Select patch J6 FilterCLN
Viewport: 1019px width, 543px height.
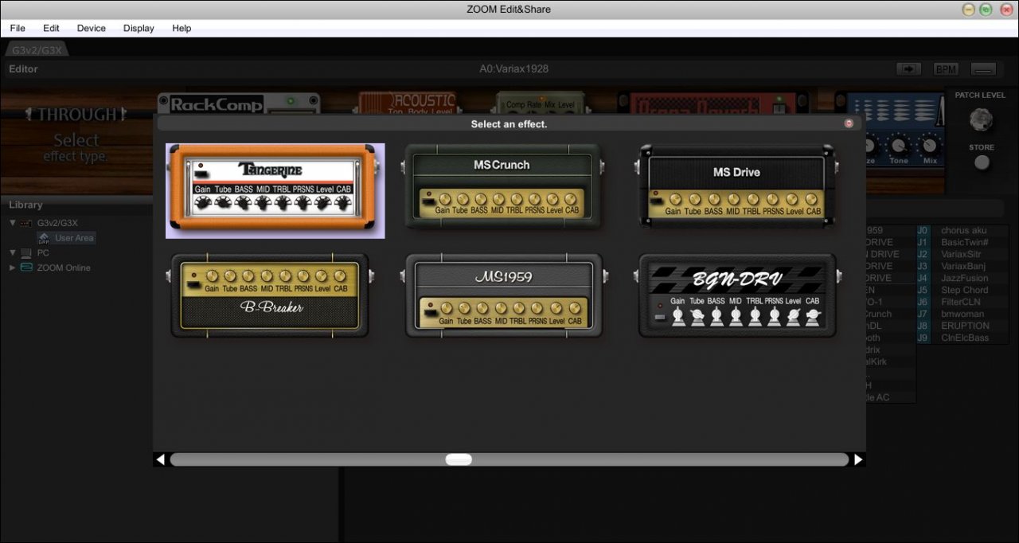coord(962,302)
